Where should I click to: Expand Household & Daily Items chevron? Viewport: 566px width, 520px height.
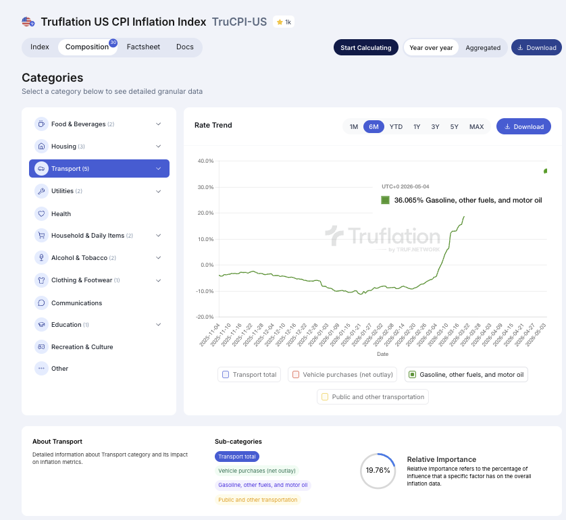(159, 236)
